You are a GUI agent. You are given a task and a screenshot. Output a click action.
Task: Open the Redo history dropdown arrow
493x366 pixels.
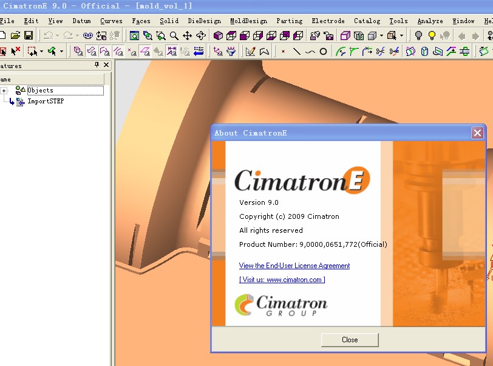(77, 36)
